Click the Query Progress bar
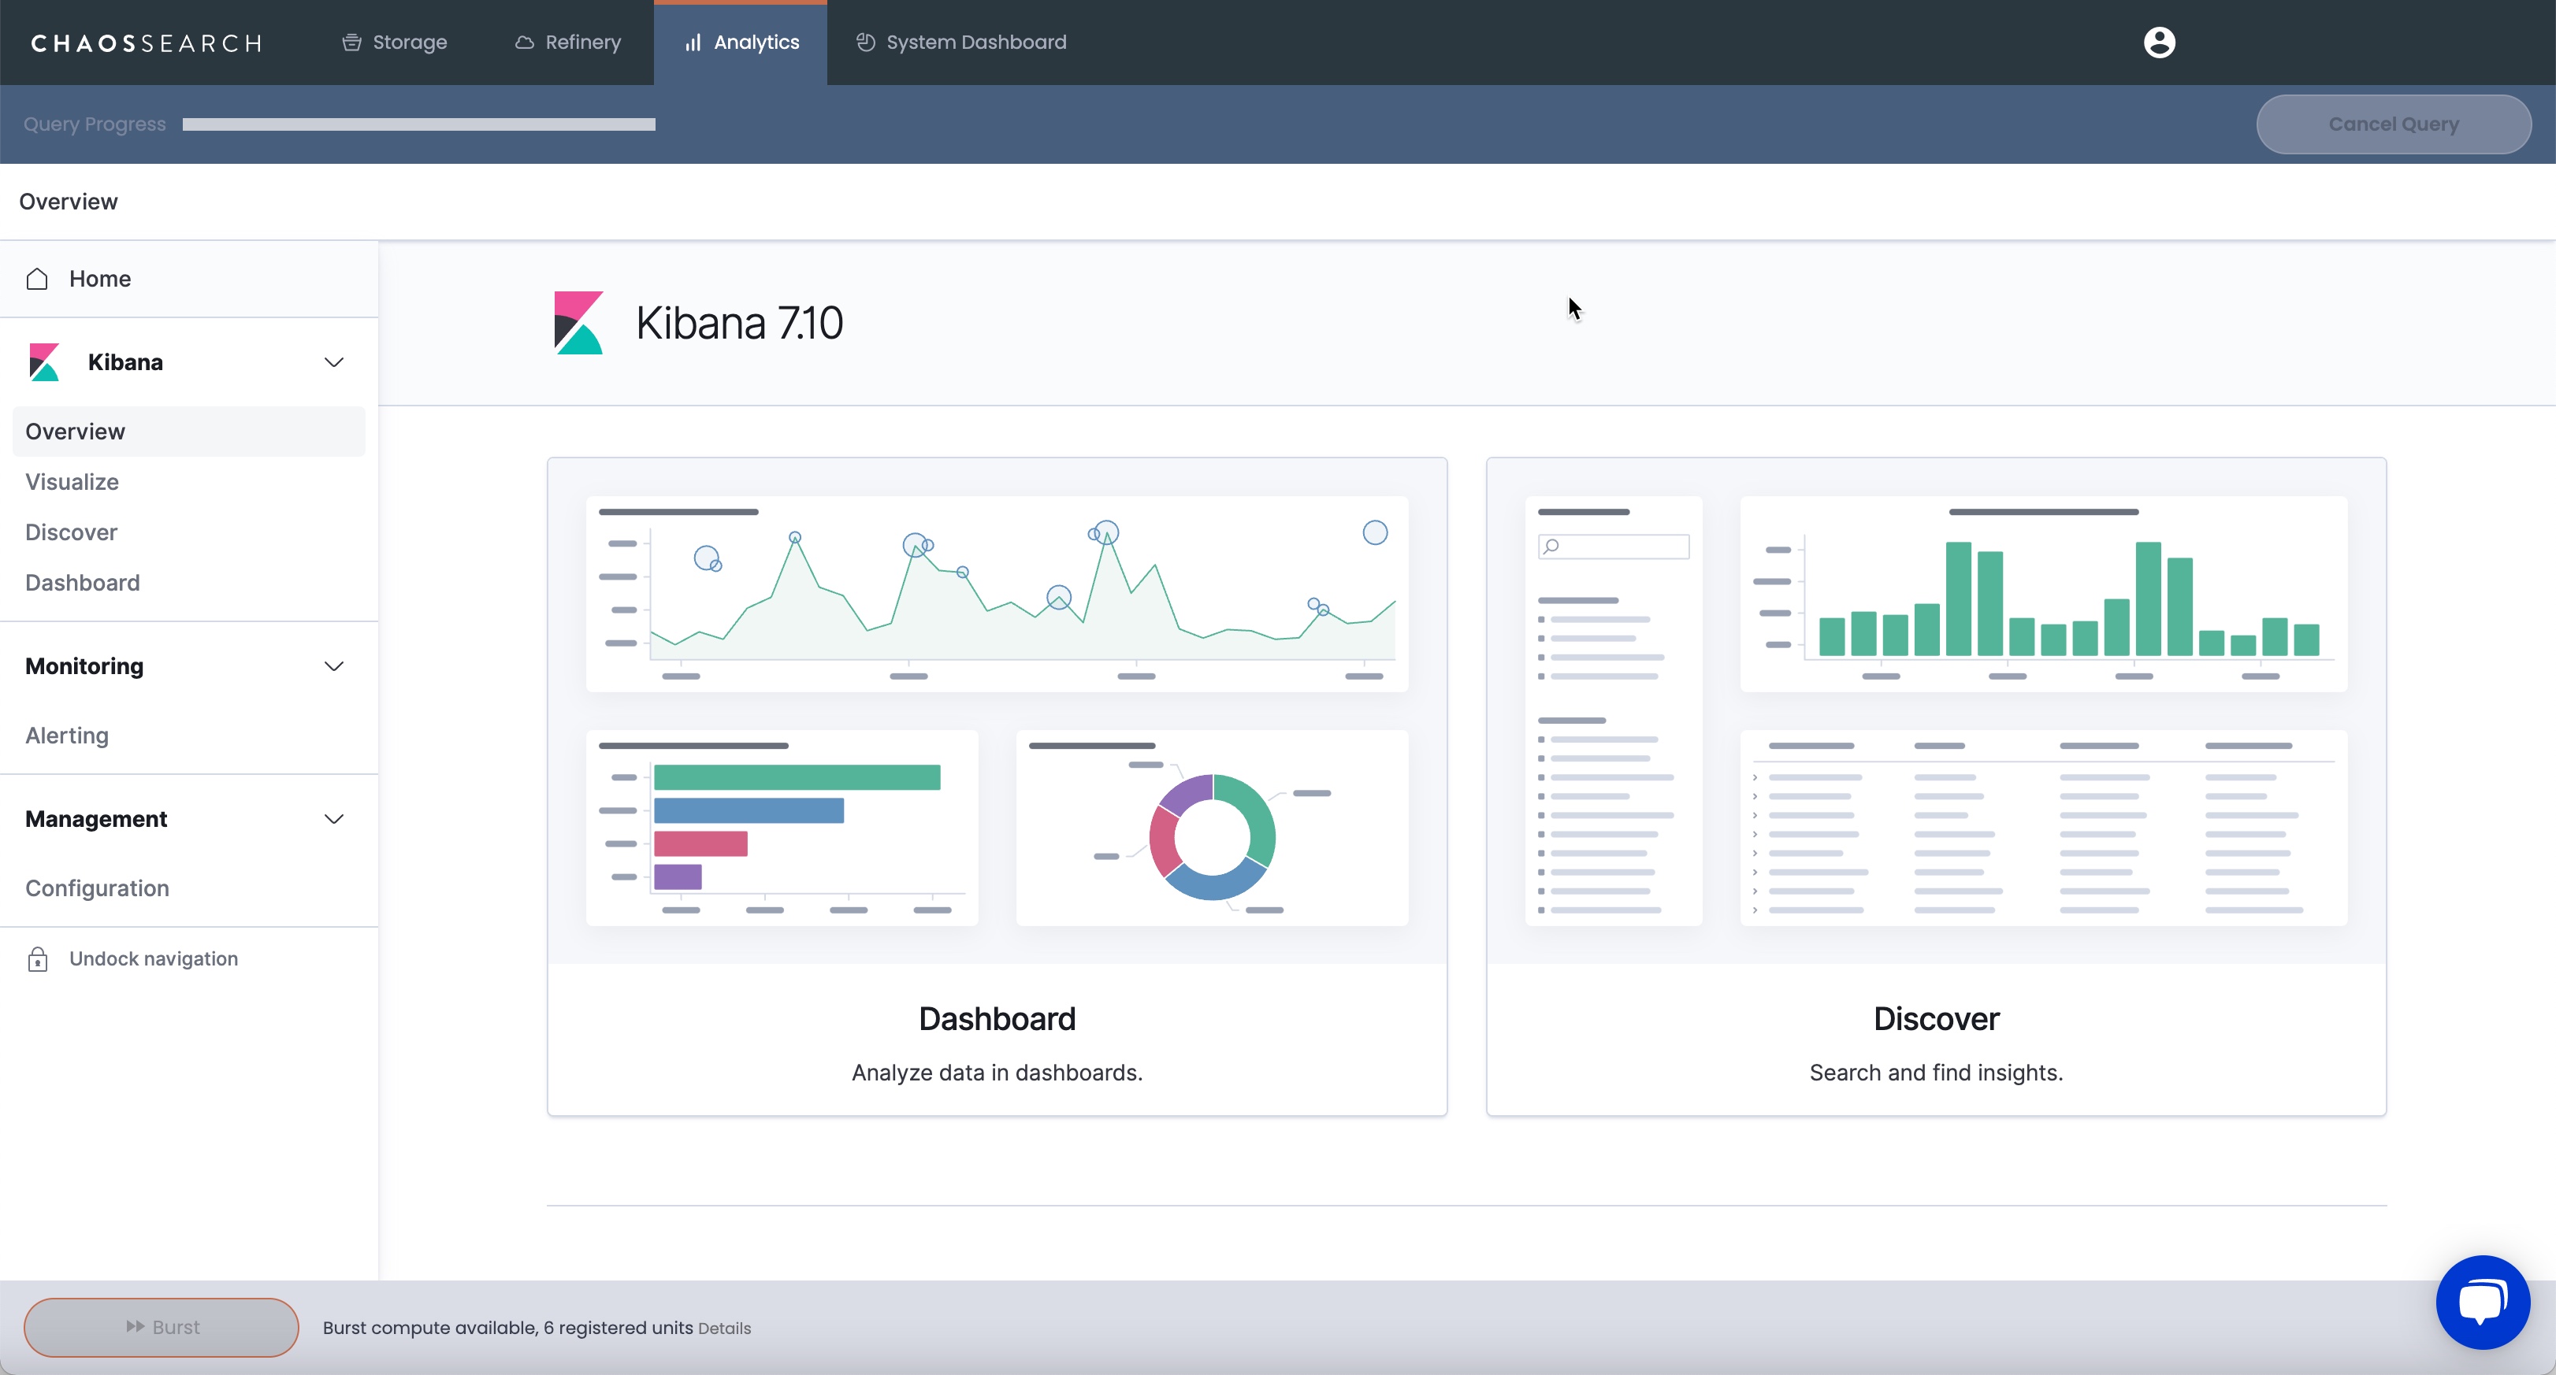Screen dimensions: 2556x1375 pyautogui.click(x=418, y=124)
